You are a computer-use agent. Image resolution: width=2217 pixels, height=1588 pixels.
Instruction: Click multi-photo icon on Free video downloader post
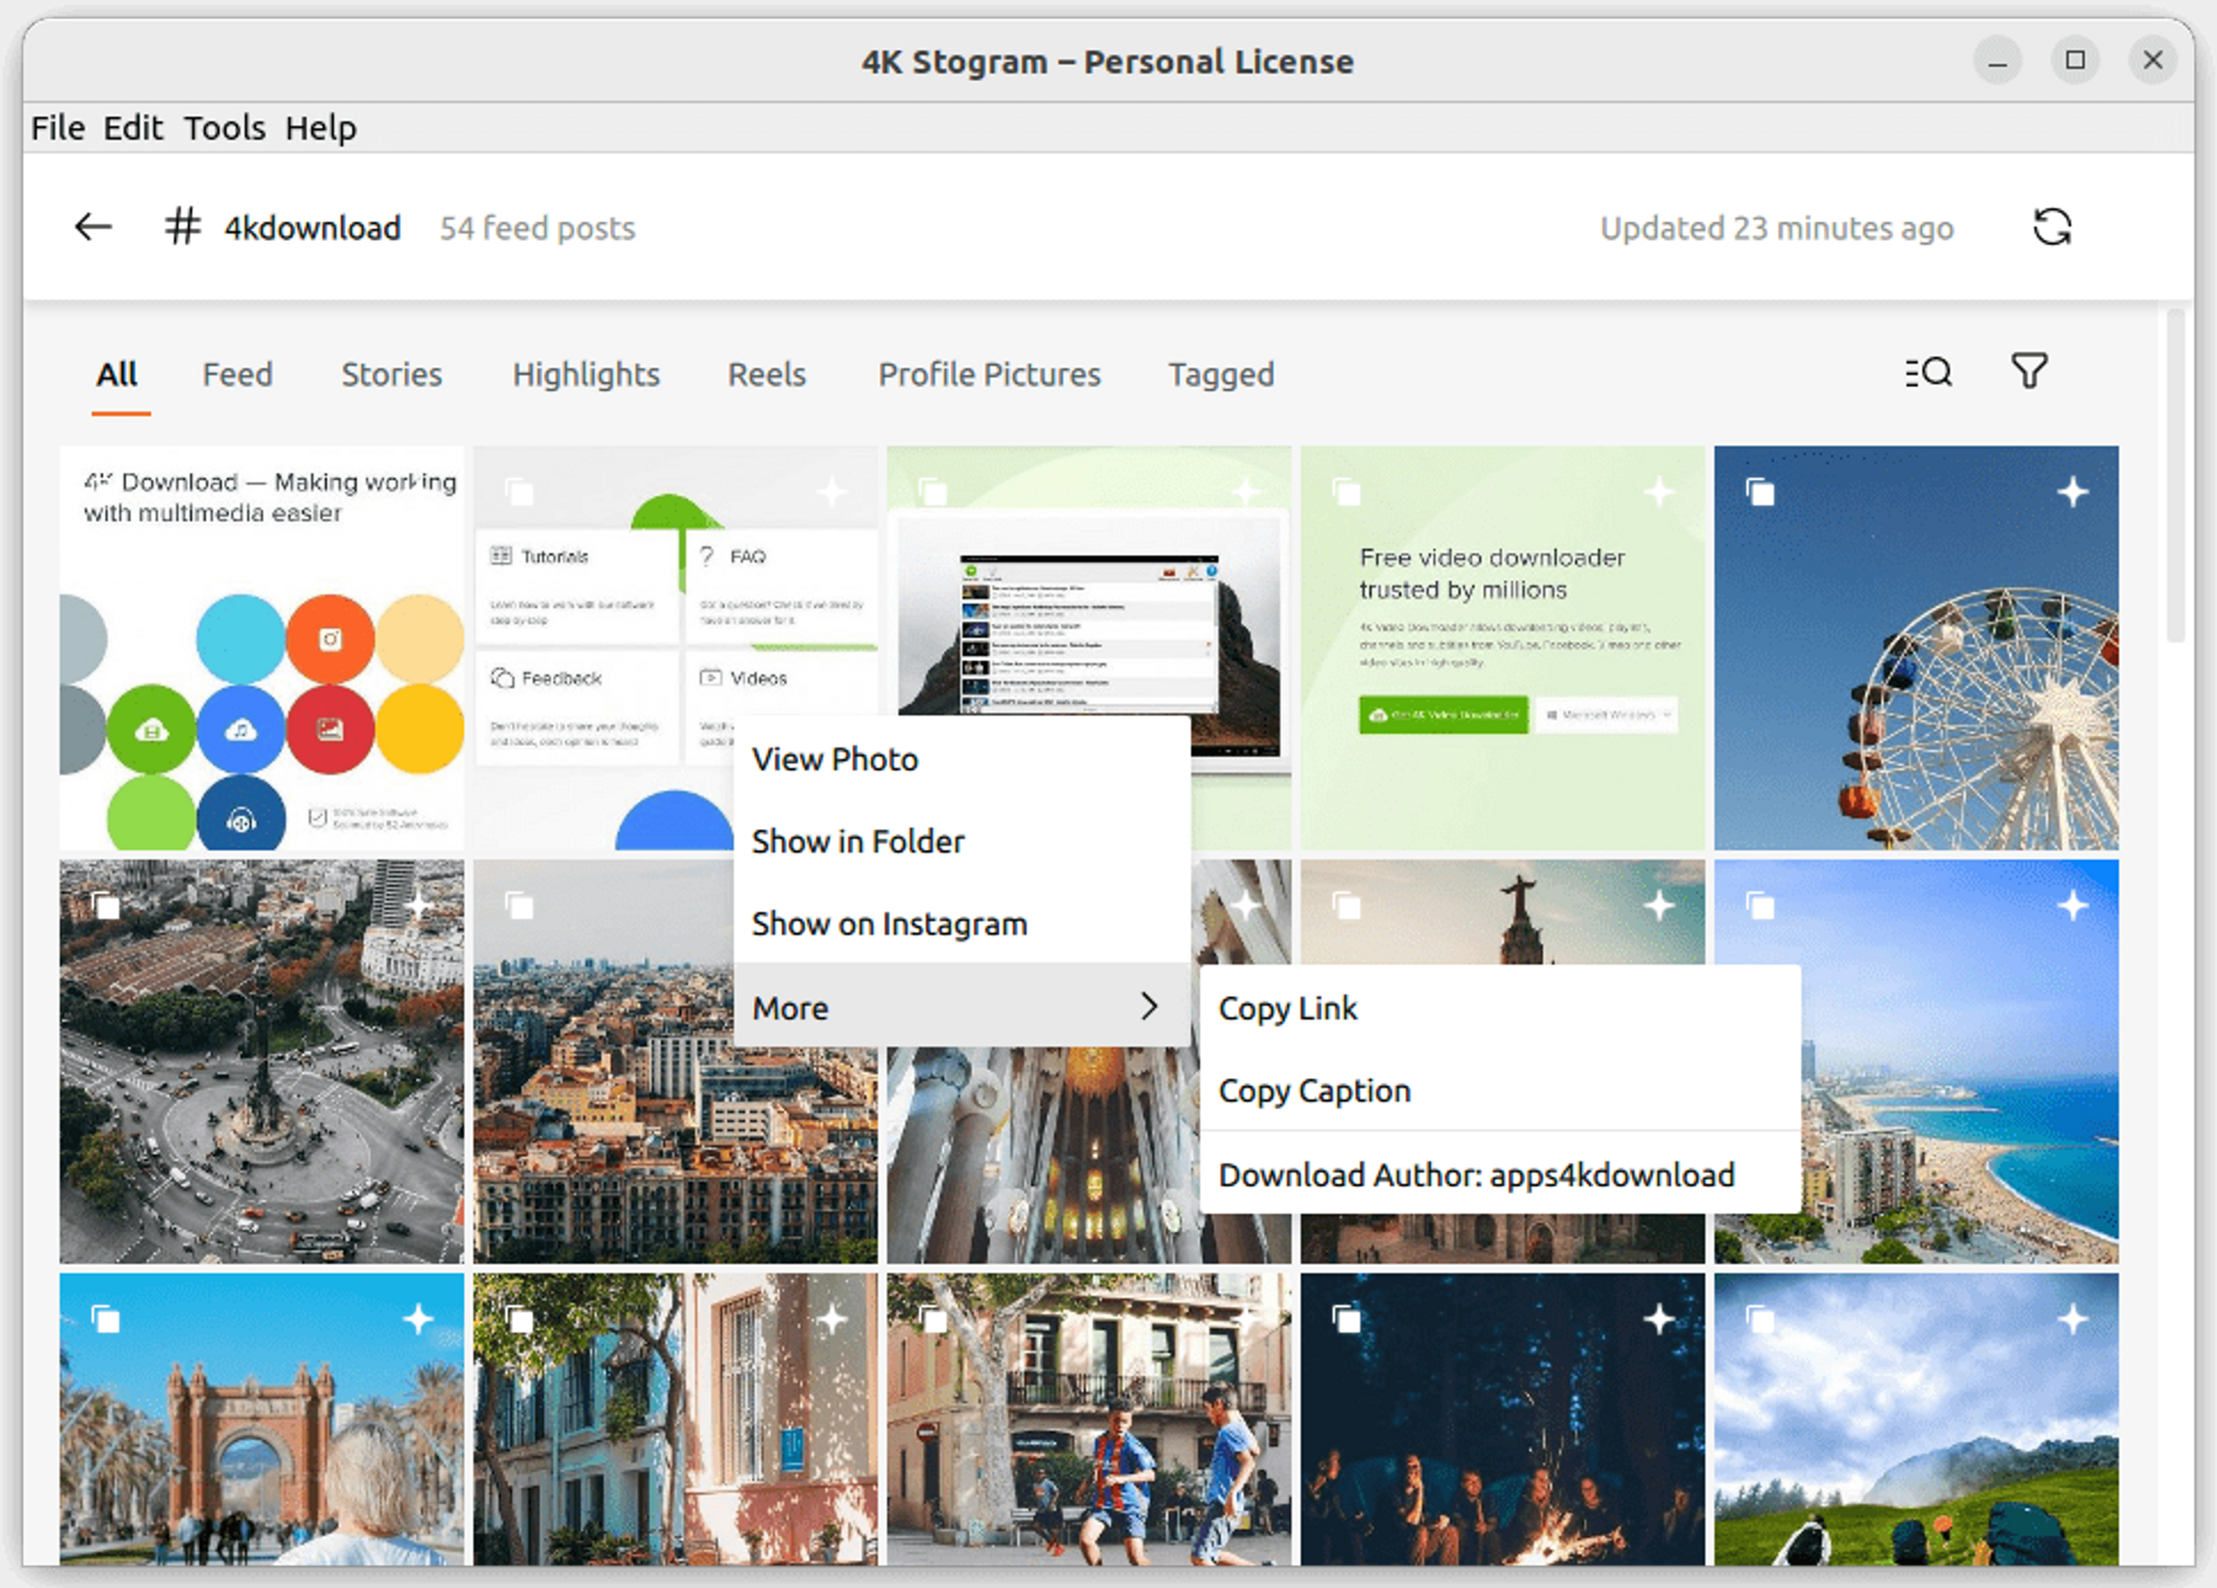point(1347,492)
